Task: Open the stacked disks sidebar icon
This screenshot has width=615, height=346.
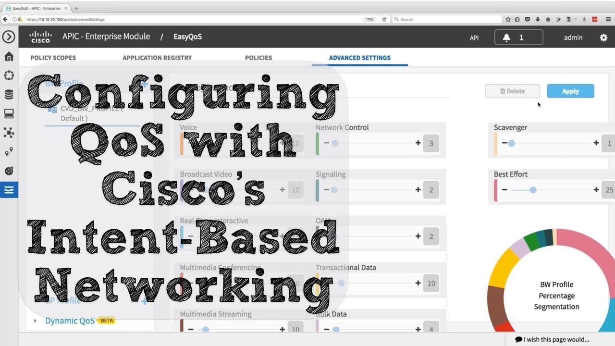Action: (9, 95)
